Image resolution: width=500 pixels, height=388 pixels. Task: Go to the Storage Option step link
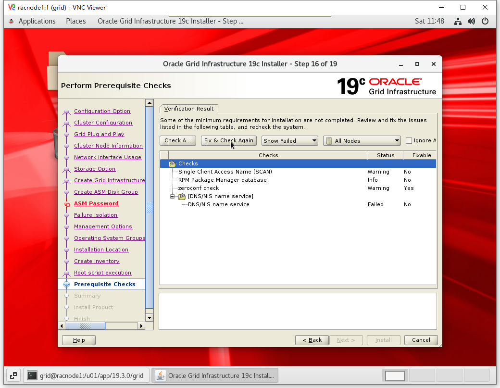coord(95,169)
